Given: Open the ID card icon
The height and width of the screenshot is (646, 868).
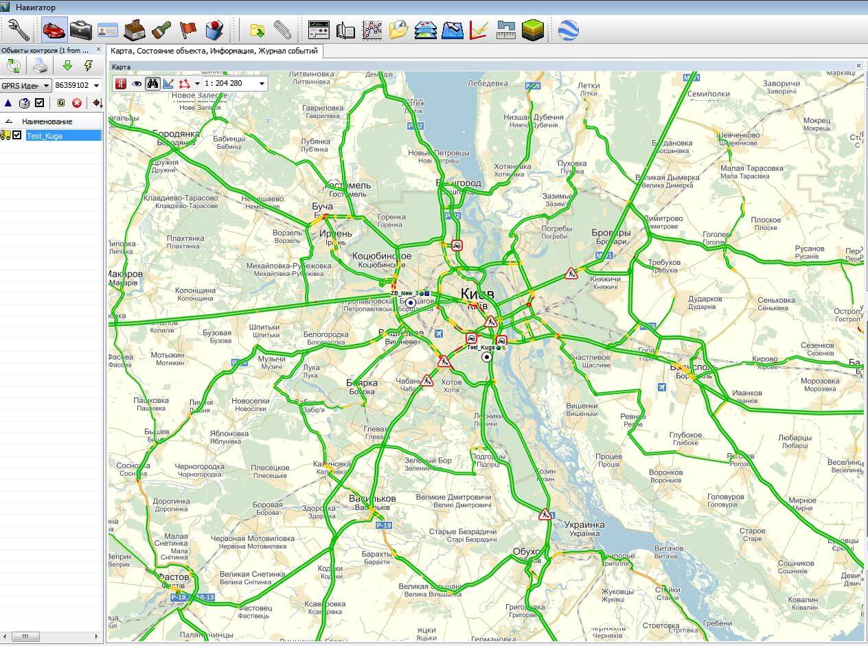Looking at the screenshot, I should click(108, 30).
